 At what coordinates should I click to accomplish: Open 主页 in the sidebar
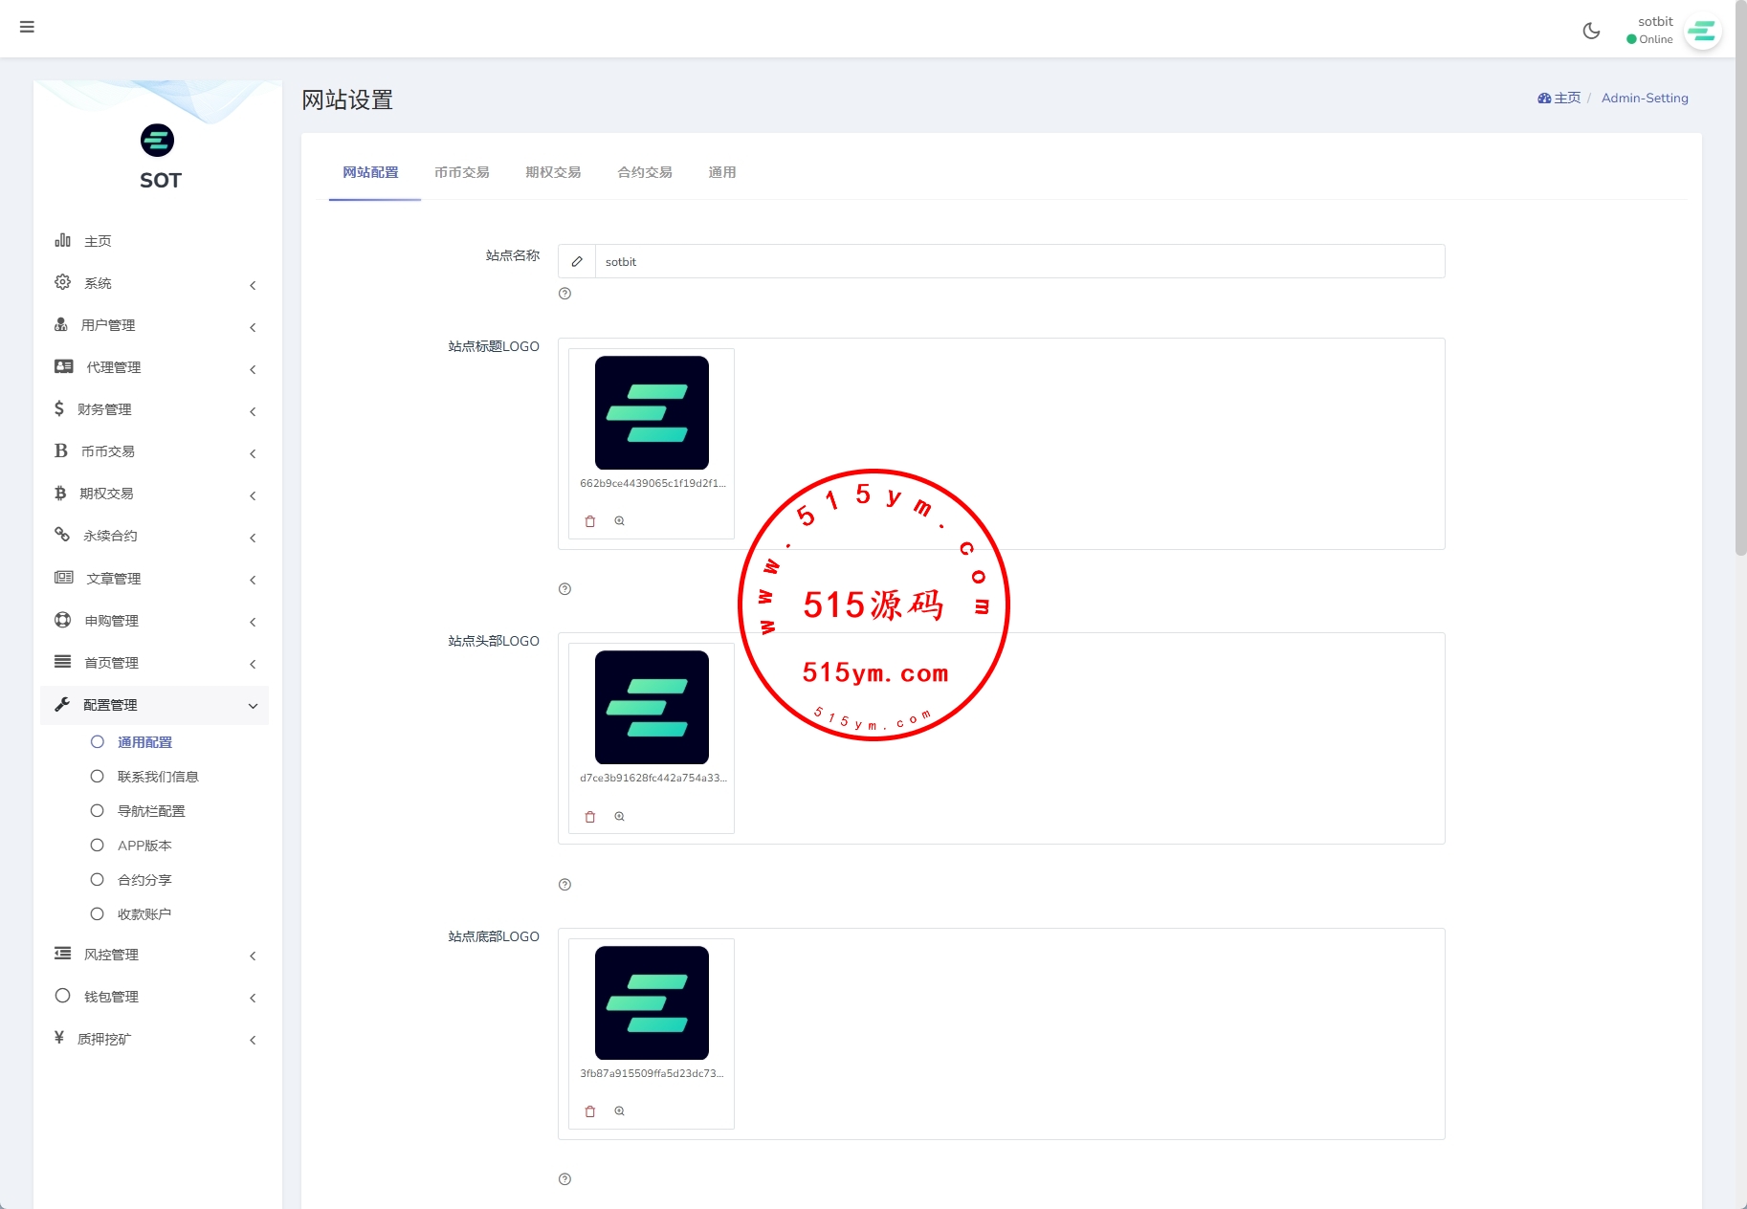(98, 241)
